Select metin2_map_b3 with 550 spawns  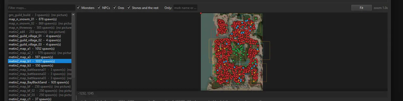(40, 65)
